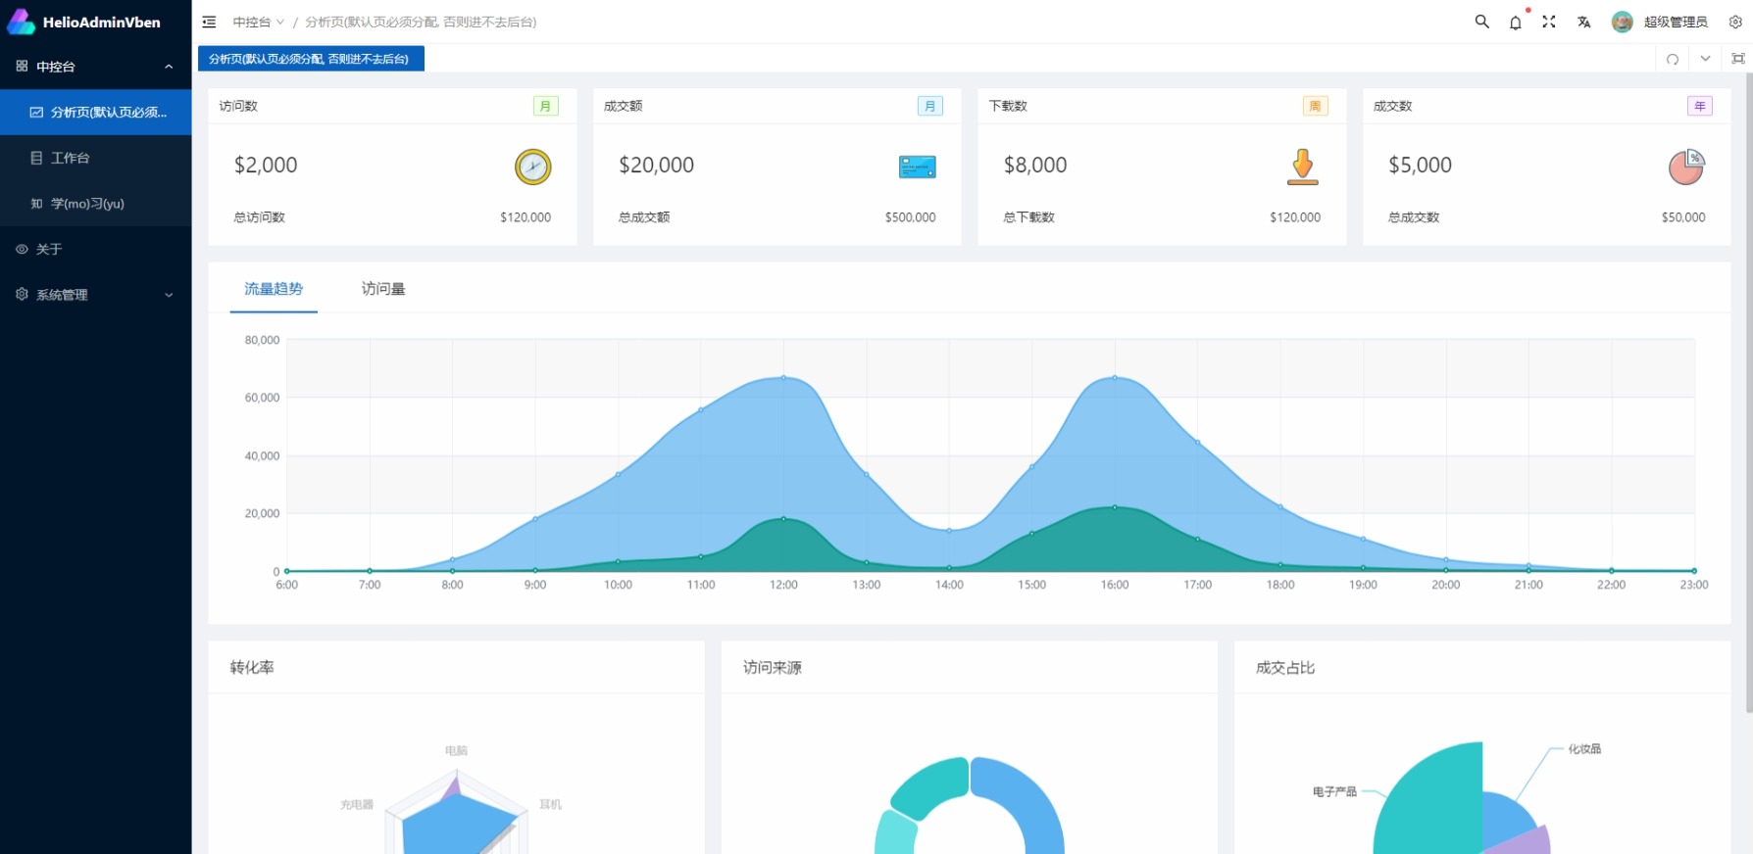Open the 关于 sidebar item
Screen dimensions: 1753x854
[x=96, y=249]
